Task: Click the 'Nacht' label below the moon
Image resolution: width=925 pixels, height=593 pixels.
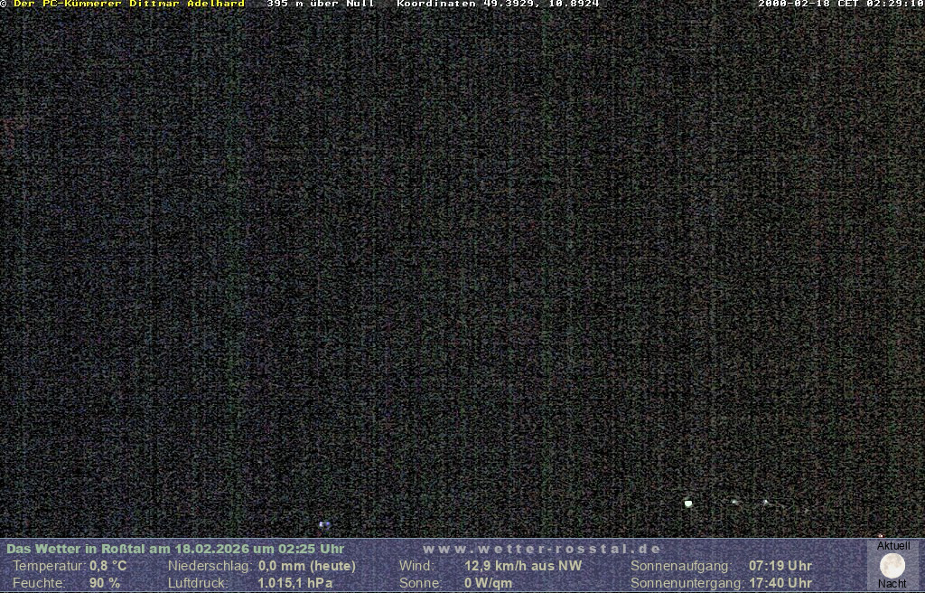Action: (x=892, y=584)
